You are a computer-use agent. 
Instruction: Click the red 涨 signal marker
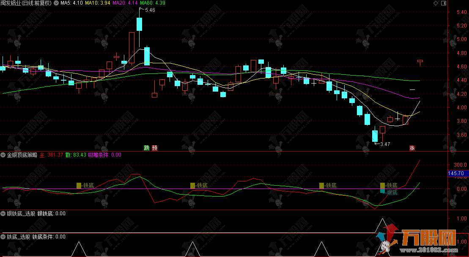(411, 148)
